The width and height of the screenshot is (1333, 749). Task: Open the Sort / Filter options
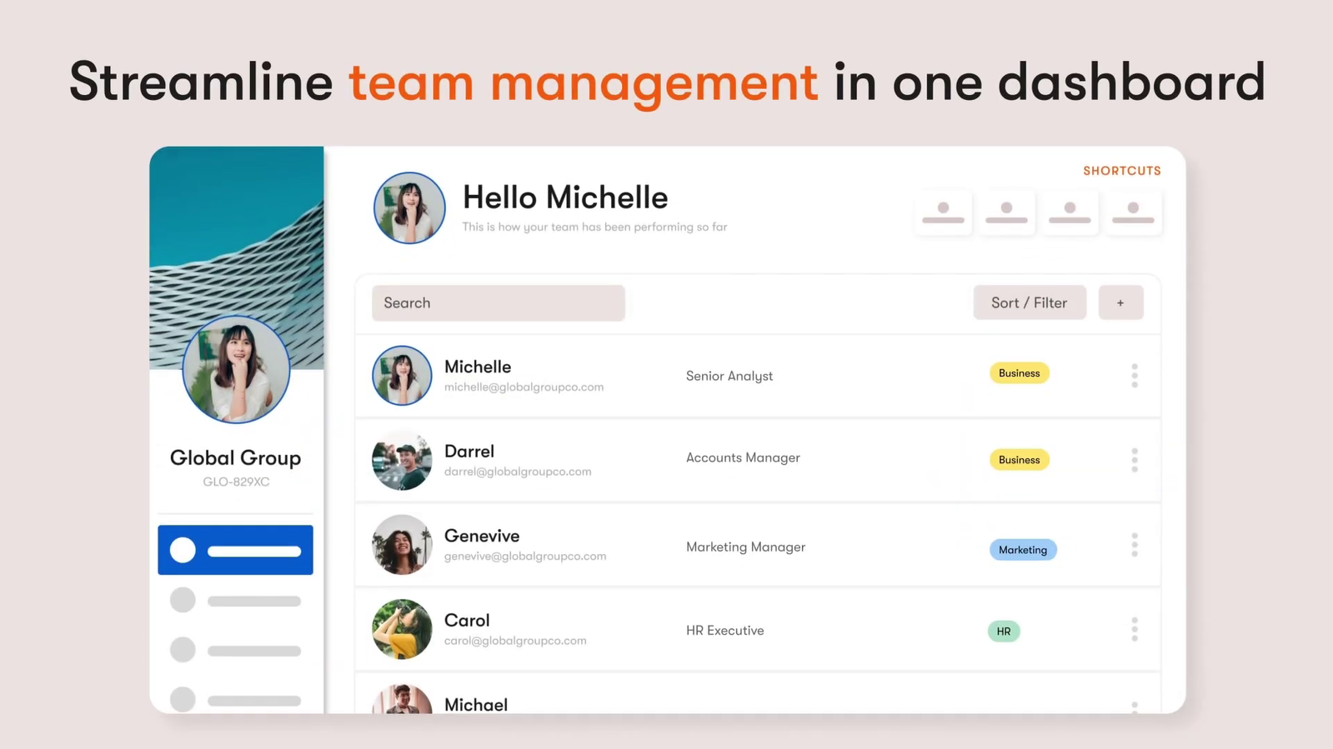1030,302
